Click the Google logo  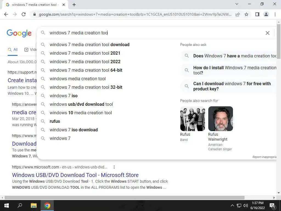point(19,33)
